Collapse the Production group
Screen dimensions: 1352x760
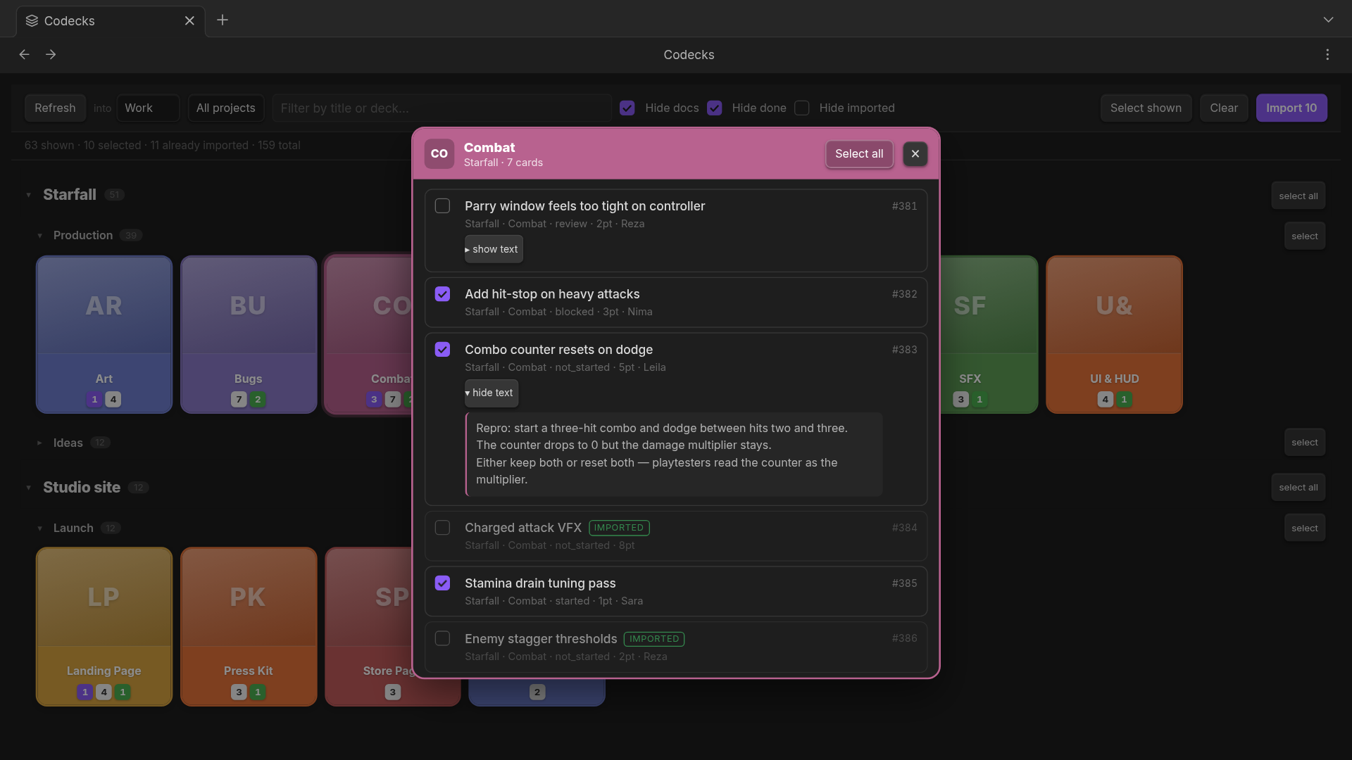[x=39, y=236]
